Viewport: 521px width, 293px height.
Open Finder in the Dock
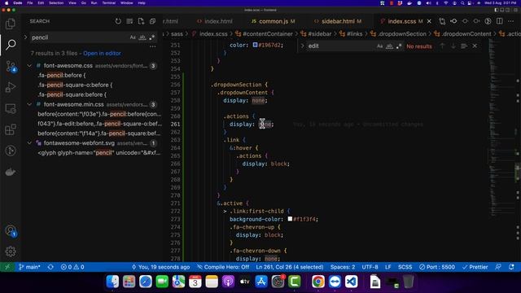click(x=112, y=282)
